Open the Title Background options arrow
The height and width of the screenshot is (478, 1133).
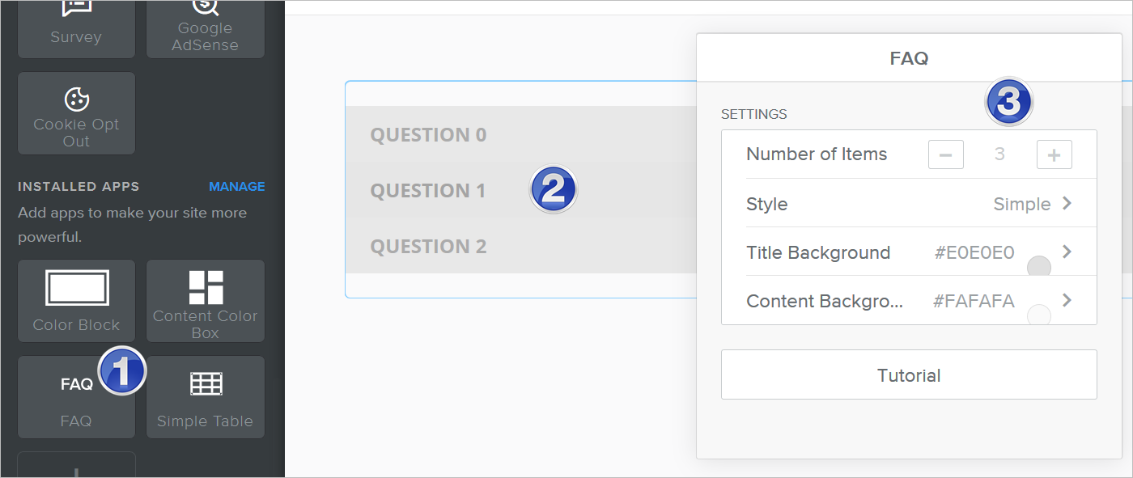click(1067, 252)
